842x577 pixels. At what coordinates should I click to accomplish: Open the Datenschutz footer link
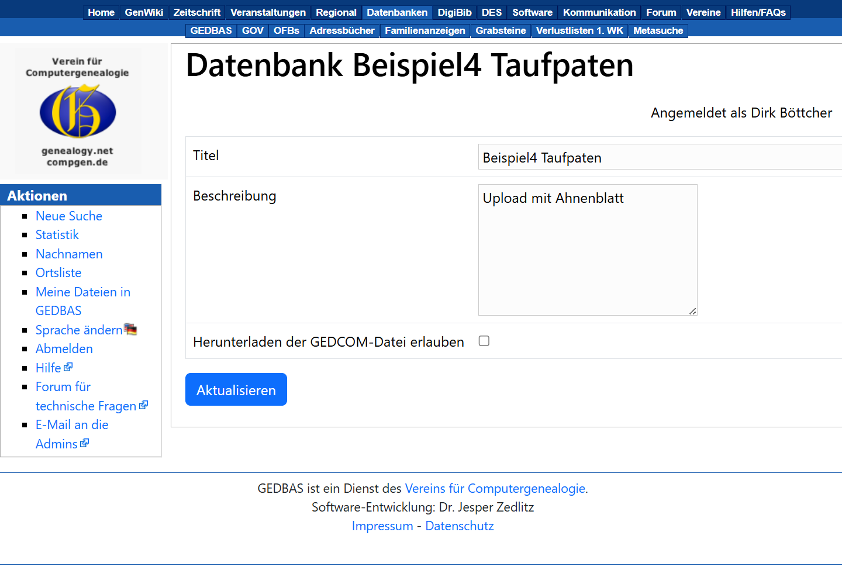(460, 526)
